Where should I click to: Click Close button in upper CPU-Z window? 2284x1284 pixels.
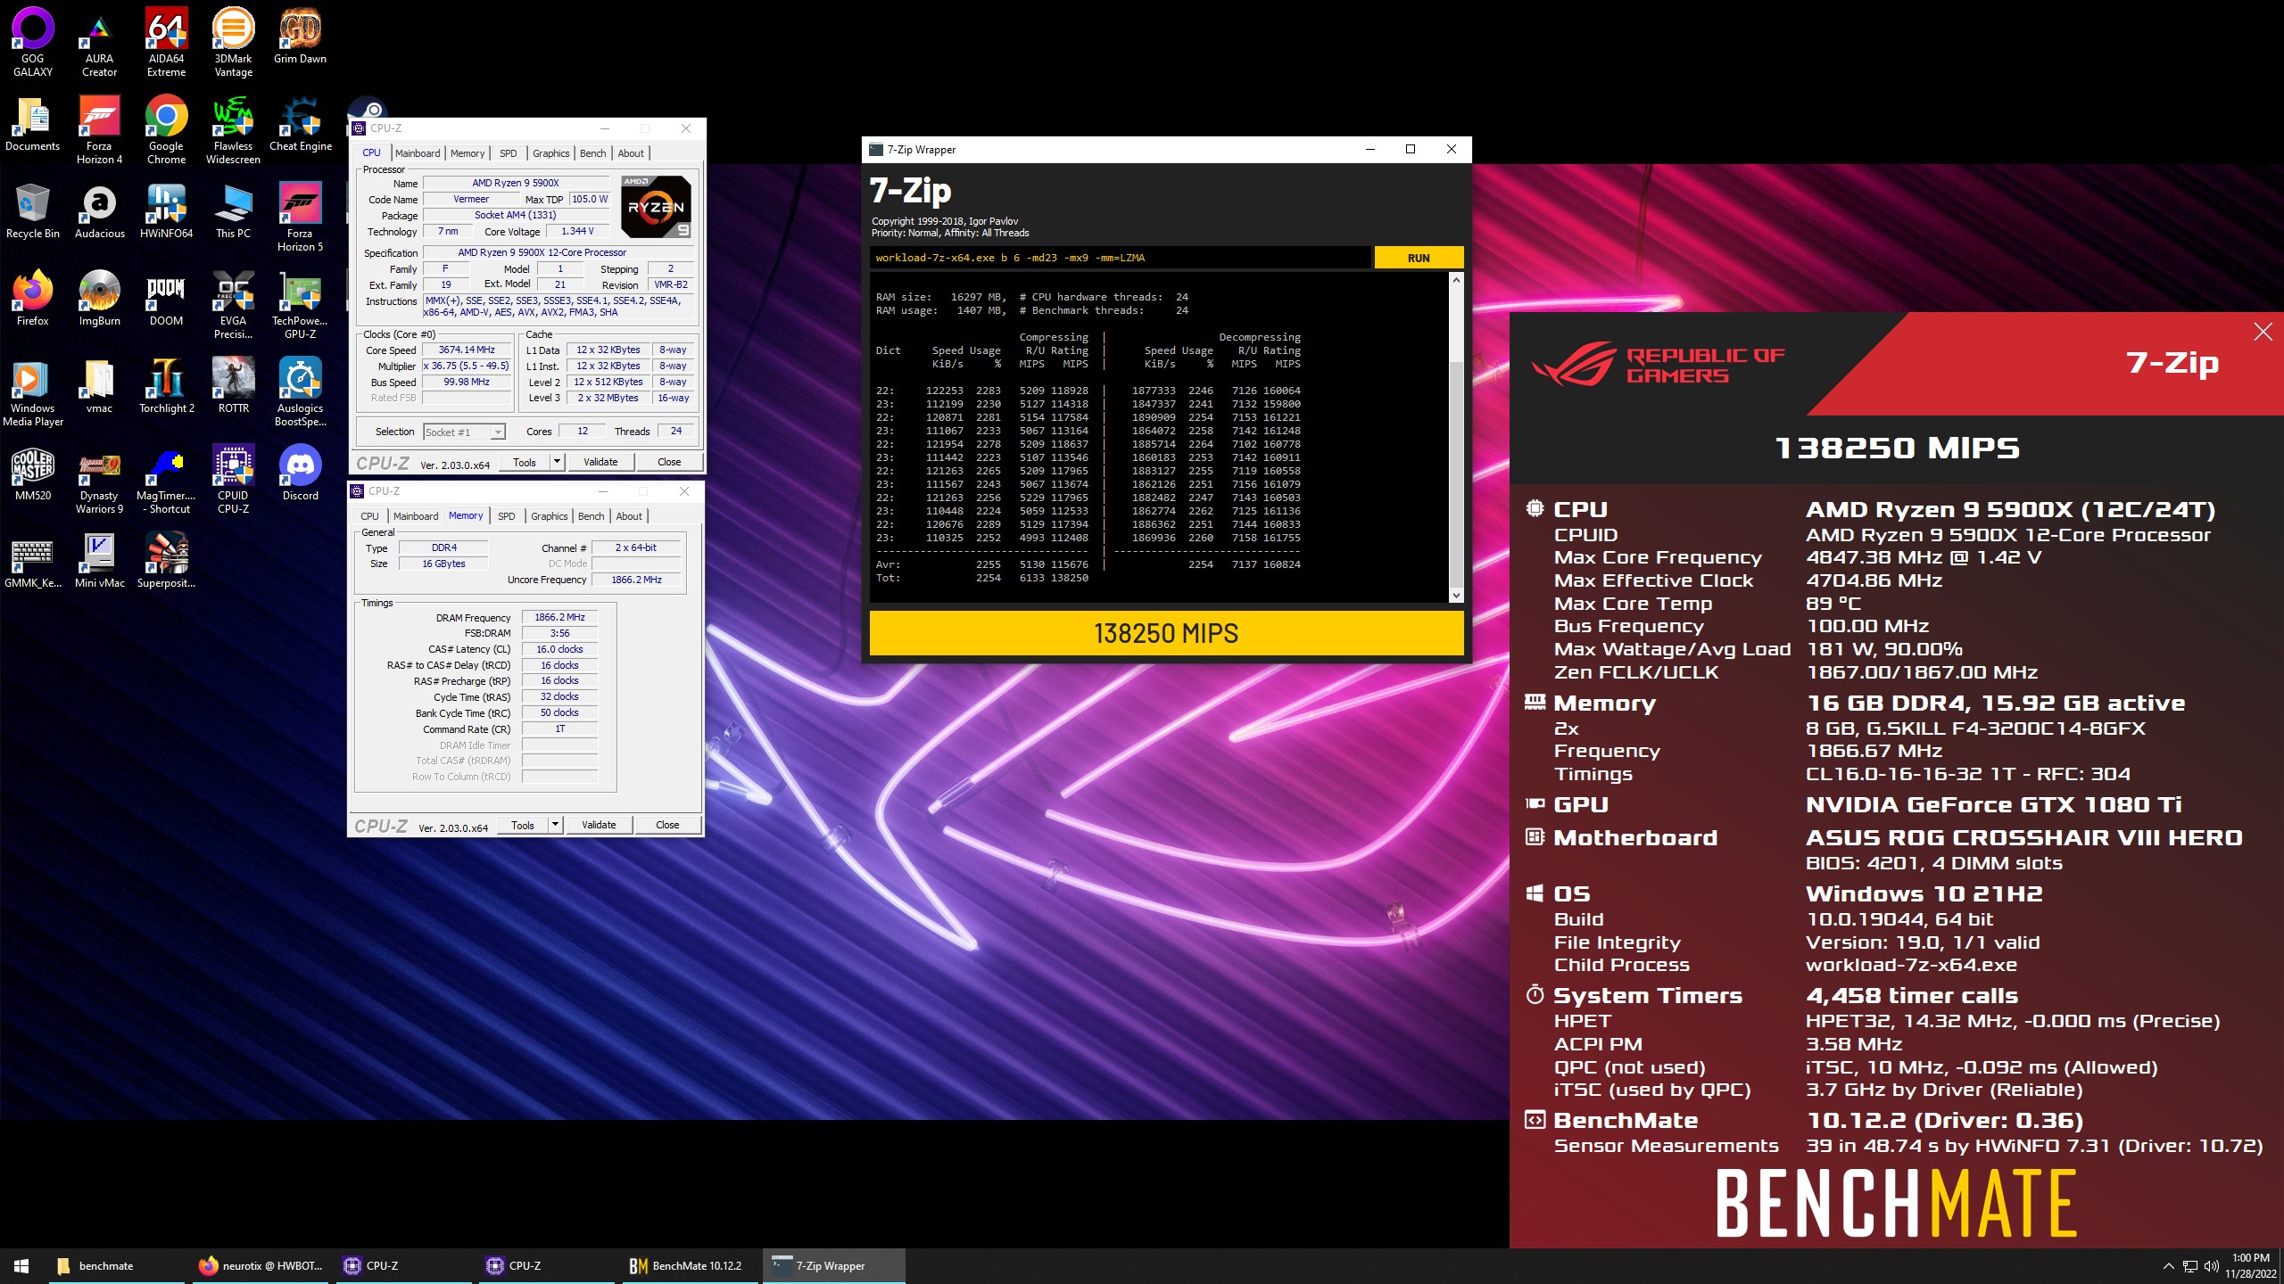(669, 462)
